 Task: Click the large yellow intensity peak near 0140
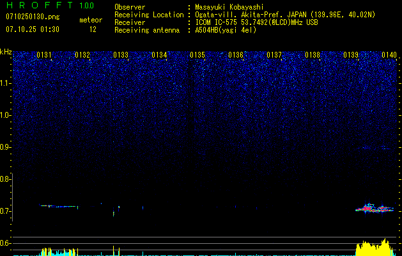pyautogui.click(x=376, y=248)
